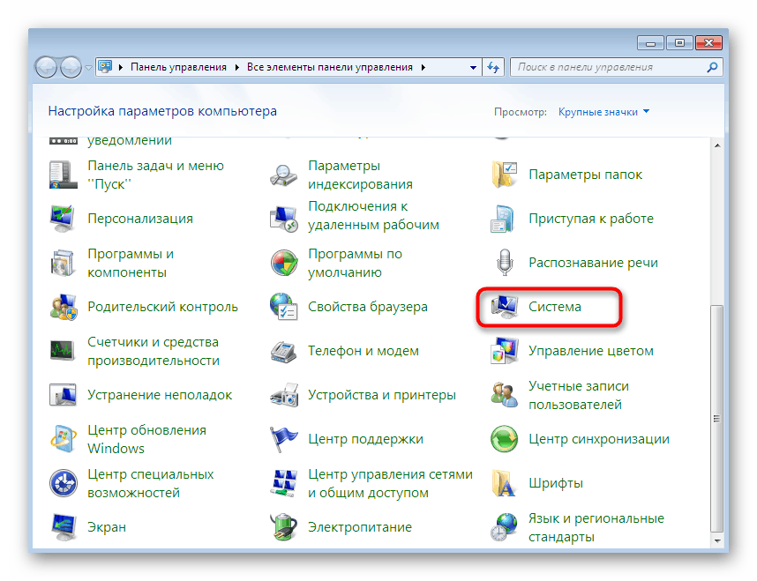Click the Default Programs icon

click(284, 263)
